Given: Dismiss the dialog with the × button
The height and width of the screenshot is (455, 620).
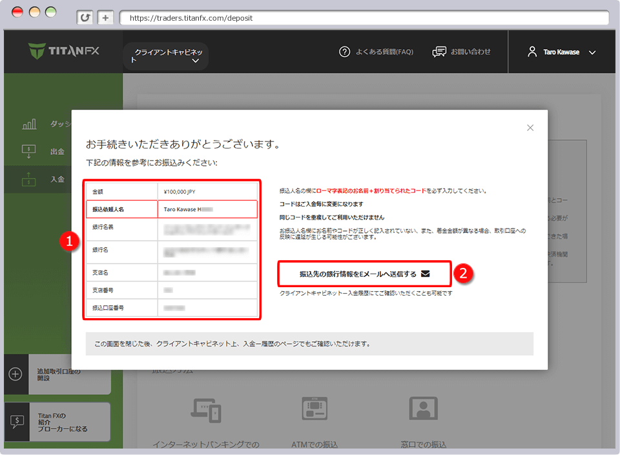Looking at the screenshot, I should click(x=530, y=128).
